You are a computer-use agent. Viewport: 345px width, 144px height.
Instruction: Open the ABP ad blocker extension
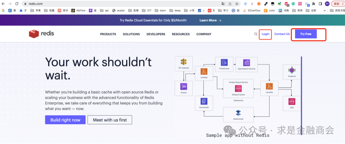tap(286, 4)
